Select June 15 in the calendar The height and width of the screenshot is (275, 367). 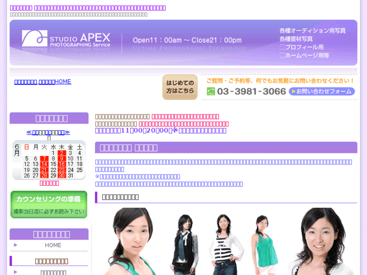click(53, 164)
